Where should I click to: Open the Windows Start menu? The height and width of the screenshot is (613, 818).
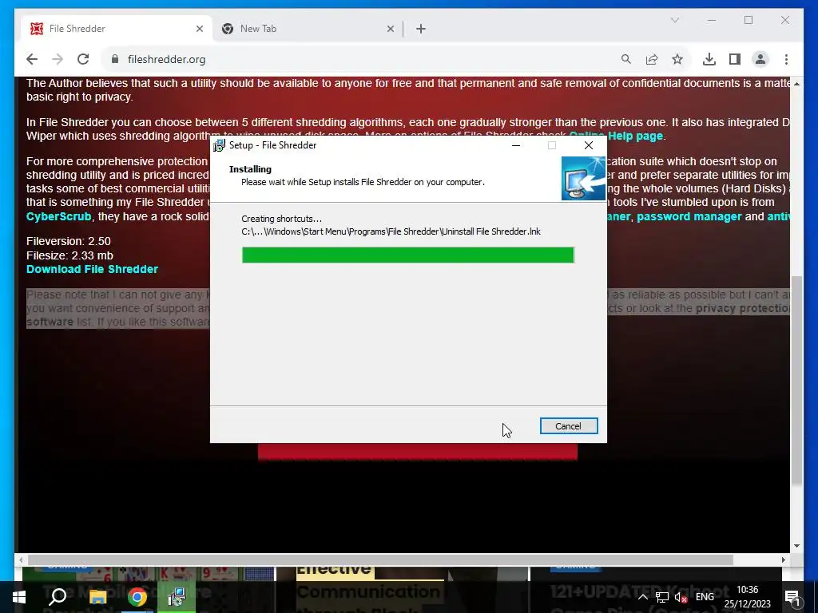click(19, 597)
